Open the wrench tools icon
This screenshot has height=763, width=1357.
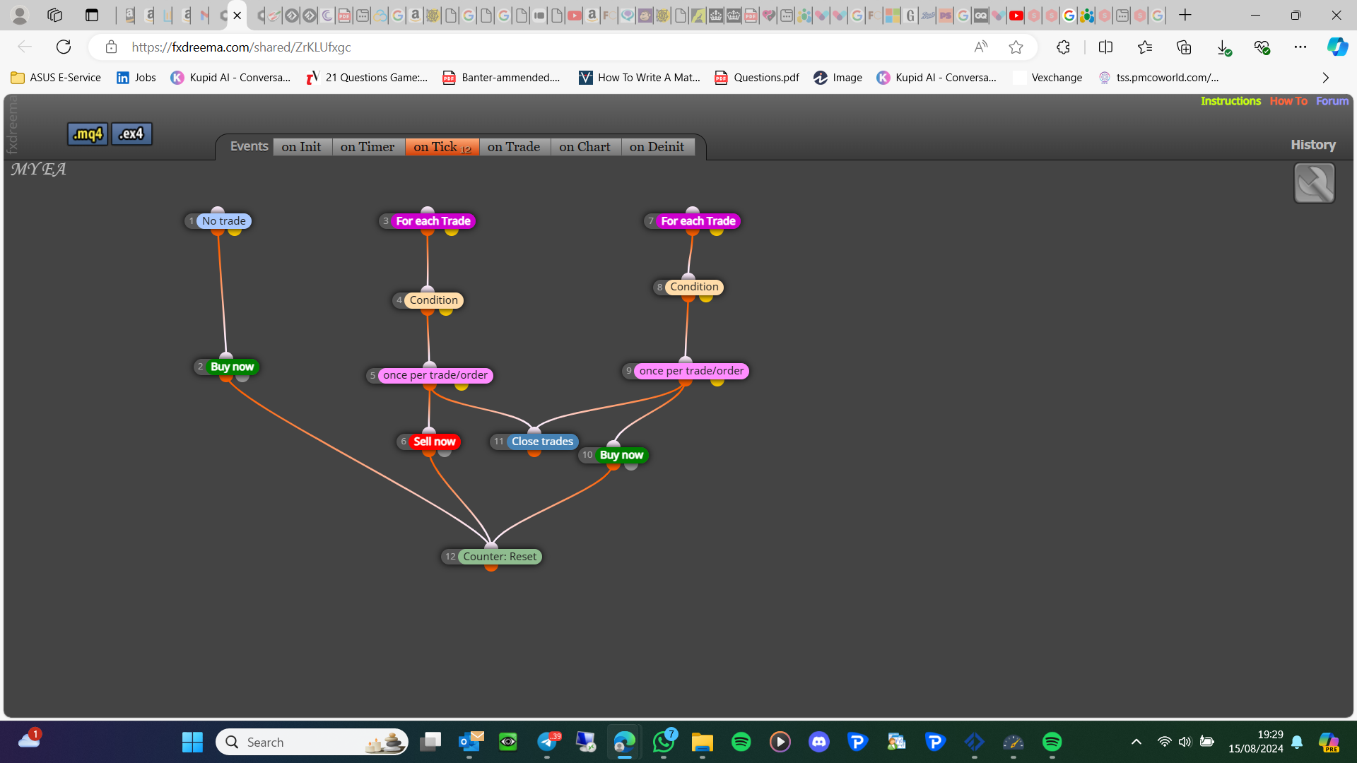pyautogui.click(x=1314, y=183)
